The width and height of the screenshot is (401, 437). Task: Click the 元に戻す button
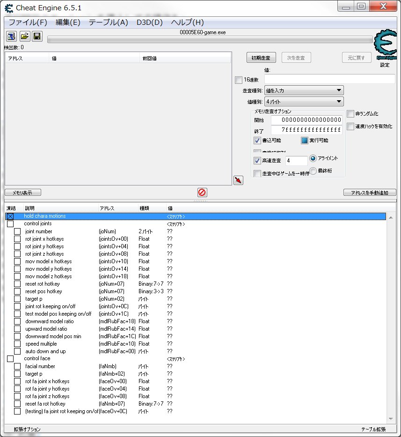coord(357,58)
